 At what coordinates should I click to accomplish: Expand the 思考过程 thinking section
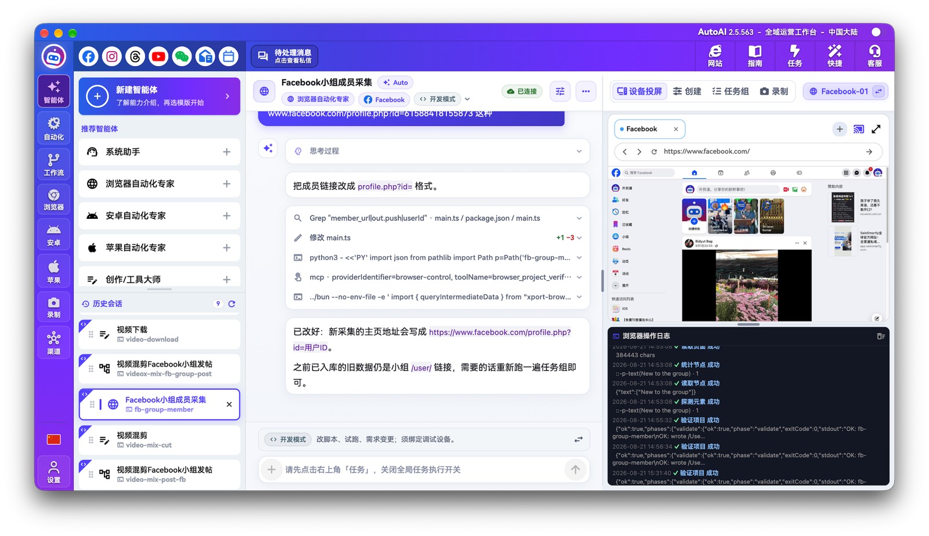click(438, 151)
